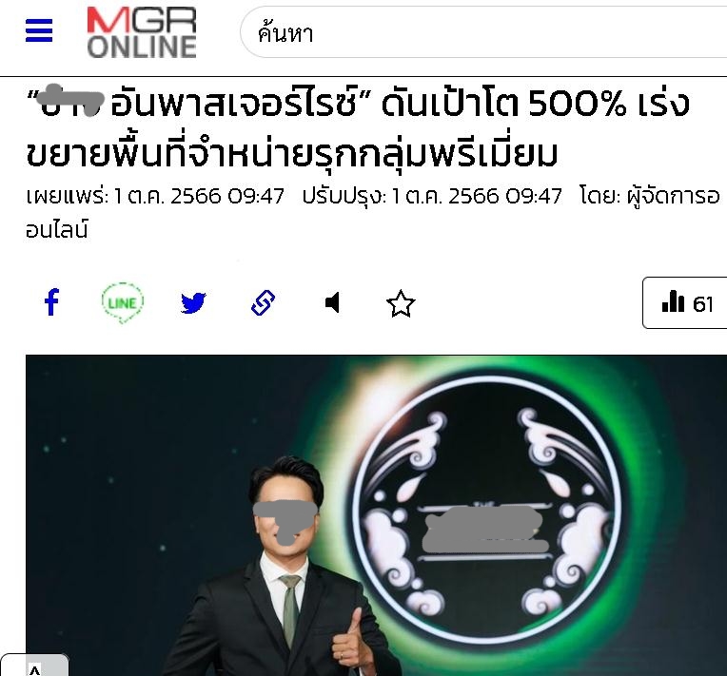Click the bar chart statistics icon

[x=673, y=301]
